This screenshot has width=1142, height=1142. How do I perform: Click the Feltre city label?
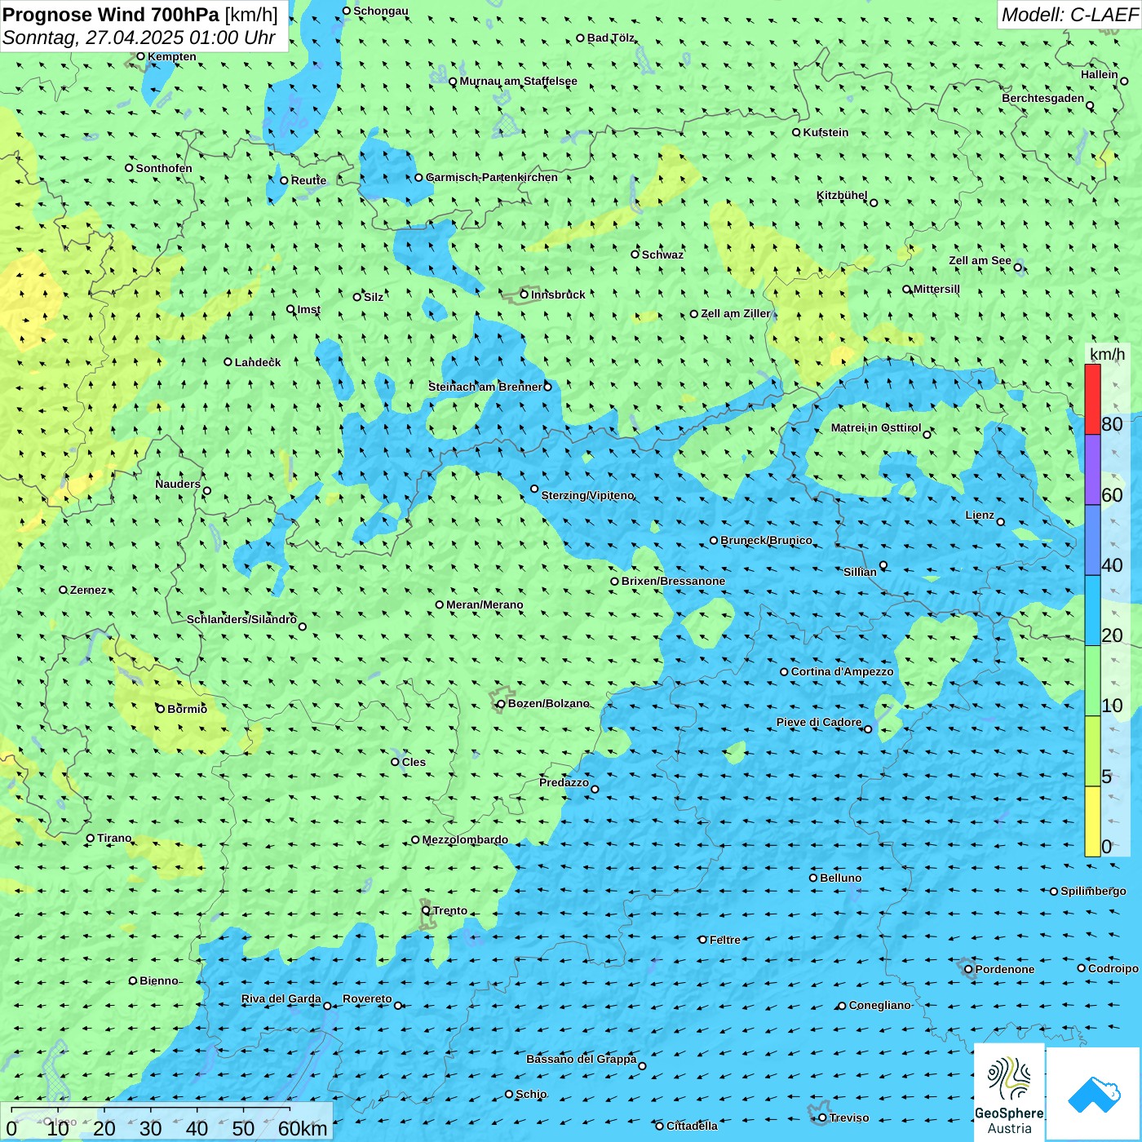click(x=724, y=940)
